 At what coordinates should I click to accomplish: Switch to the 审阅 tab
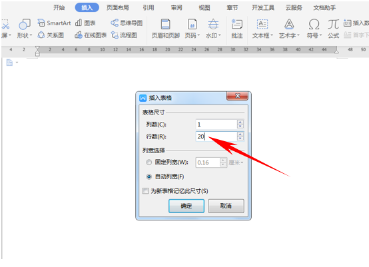click(177, 7)
